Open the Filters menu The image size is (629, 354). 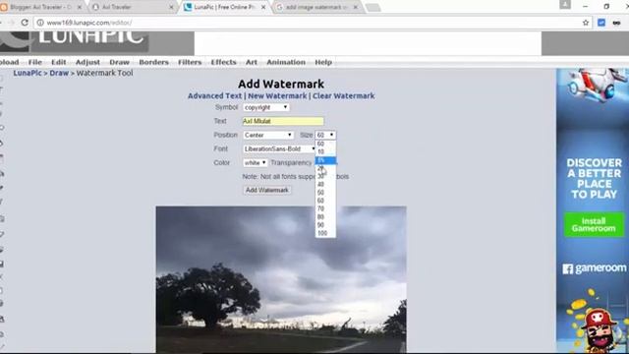point(190,62)
